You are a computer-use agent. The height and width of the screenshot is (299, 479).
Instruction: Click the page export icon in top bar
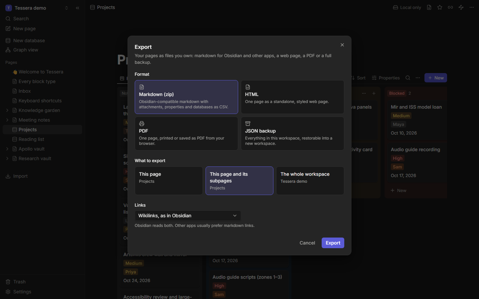429,7
